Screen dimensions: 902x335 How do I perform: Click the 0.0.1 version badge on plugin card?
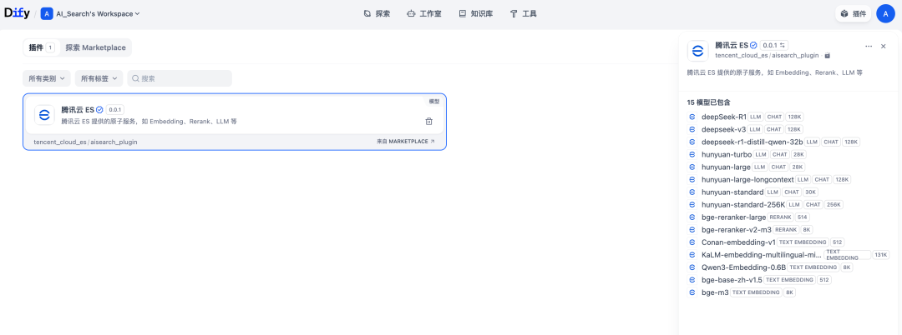tap(115, 109)
